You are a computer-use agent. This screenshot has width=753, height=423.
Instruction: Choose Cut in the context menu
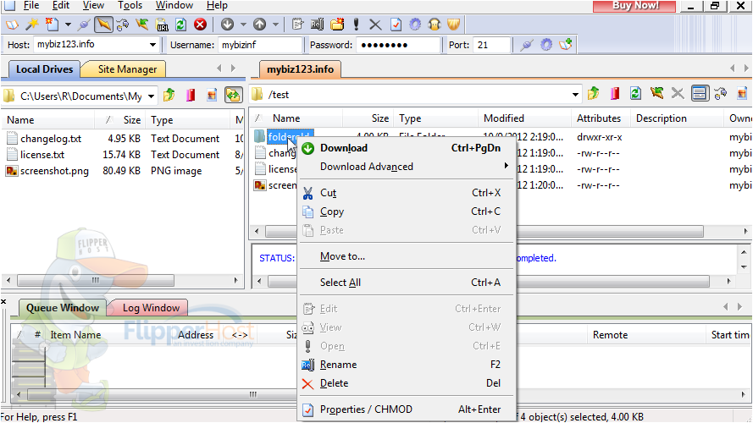tap(407, 193)
